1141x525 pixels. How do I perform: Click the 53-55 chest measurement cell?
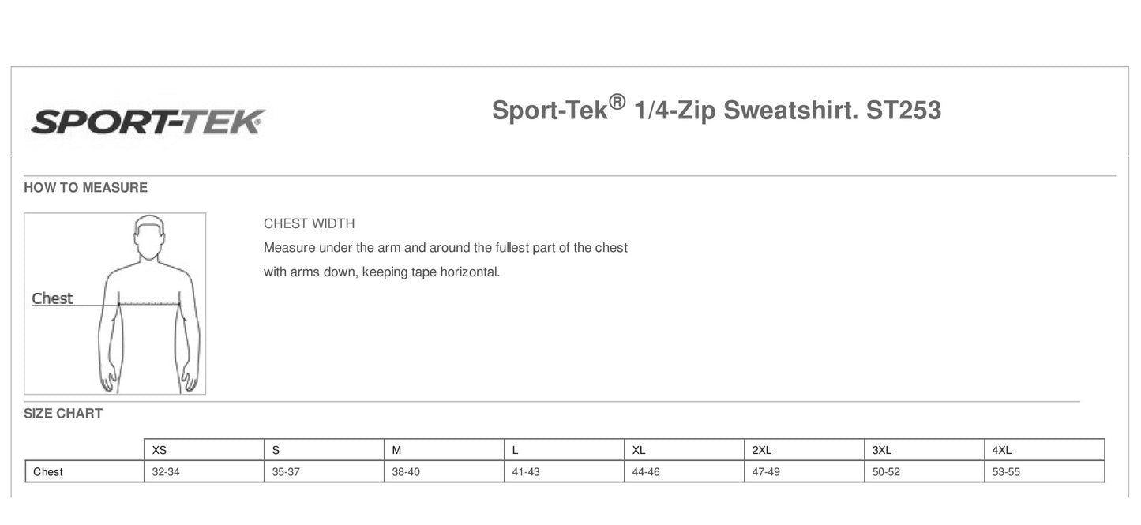point(1006,472)
